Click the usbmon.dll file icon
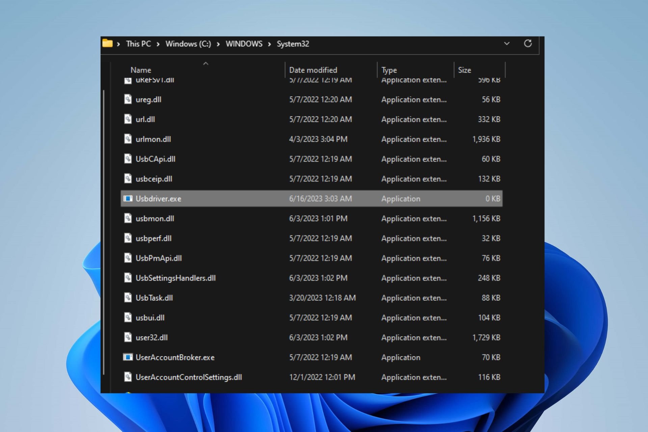Viewport: 648px width, 432px height. coord(128,218)
